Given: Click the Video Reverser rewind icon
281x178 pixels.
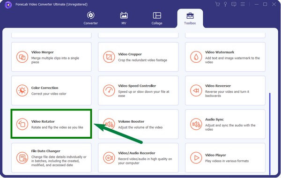Looking at the screenshot, I should 196,90.
